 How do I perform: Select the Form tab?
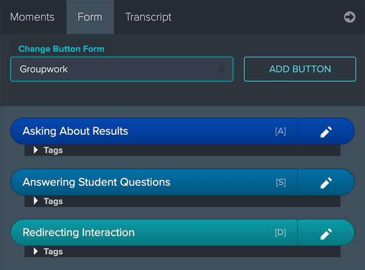(x=90, y=17)
